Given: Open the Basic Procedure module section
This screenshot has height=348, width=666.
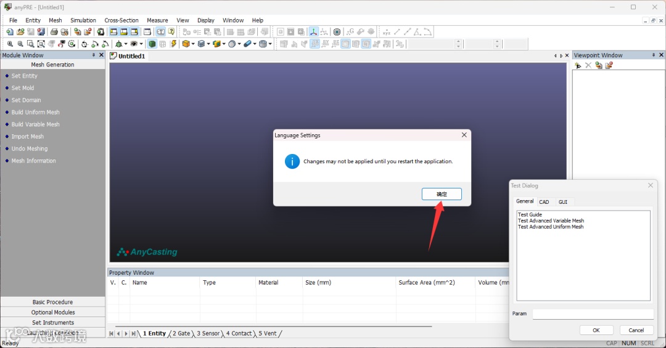Looking at the screenshot, I should coord(52,302).
